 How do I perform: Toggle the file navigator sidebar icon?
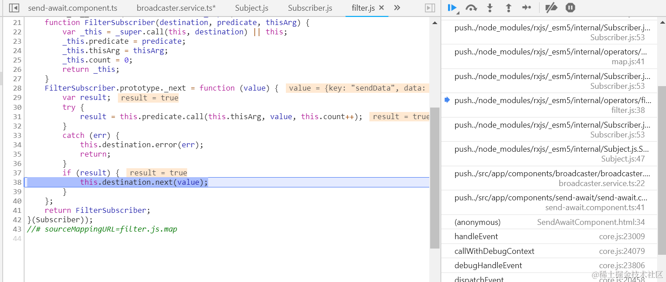click(x=14, y=8)
